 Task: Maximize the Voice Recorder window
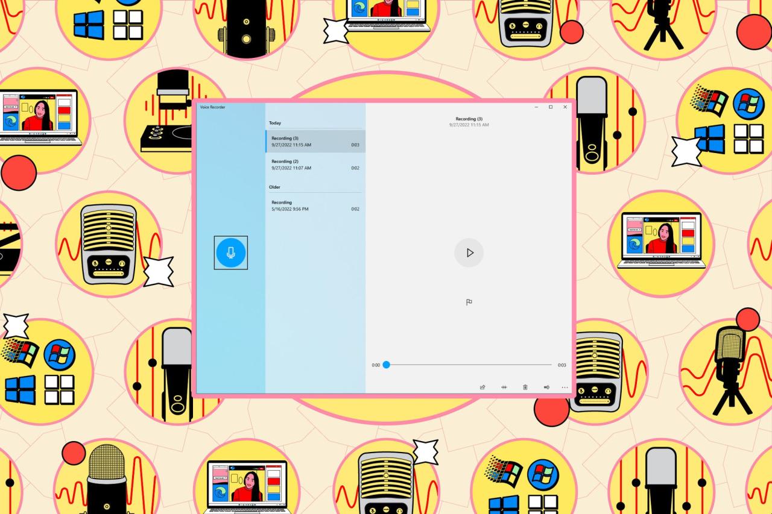551,107
